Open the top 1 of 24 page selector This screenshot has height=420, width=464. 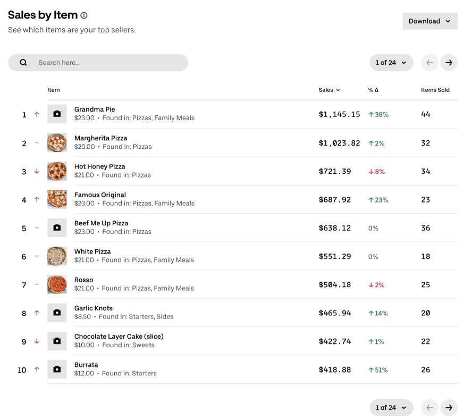[391, 63]
